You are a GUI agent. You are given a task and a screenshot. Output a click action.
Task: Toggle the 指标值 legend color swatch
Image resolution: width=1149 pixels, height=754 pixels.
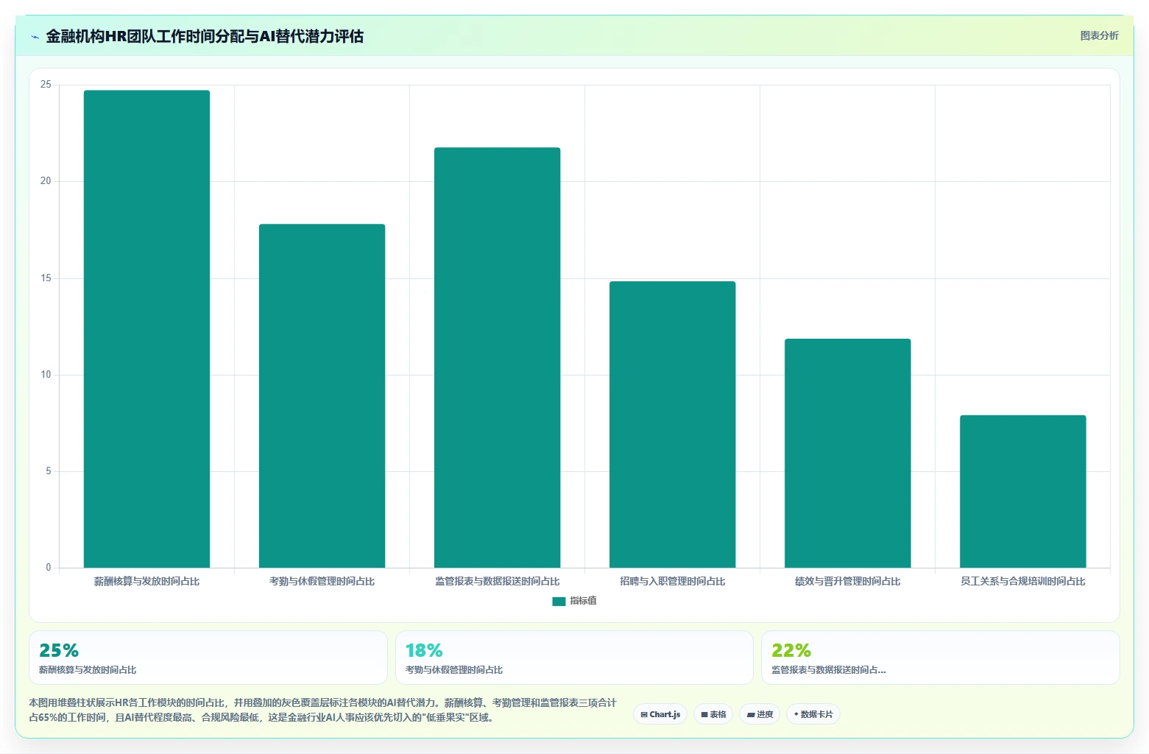point(559,601)
